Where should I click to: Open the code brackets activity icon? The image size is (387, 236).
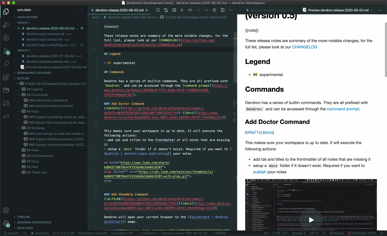click(x=6, y=116)
